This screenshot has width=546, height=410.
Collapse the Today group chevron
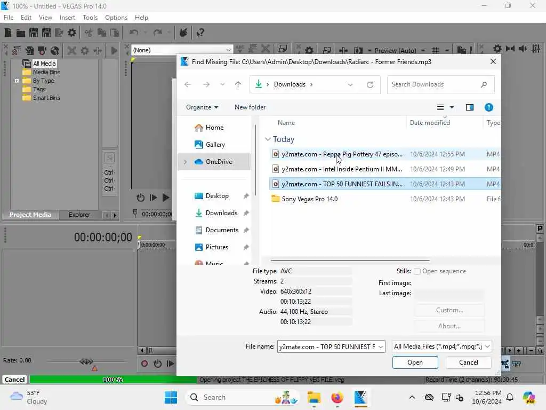(268, 139)
